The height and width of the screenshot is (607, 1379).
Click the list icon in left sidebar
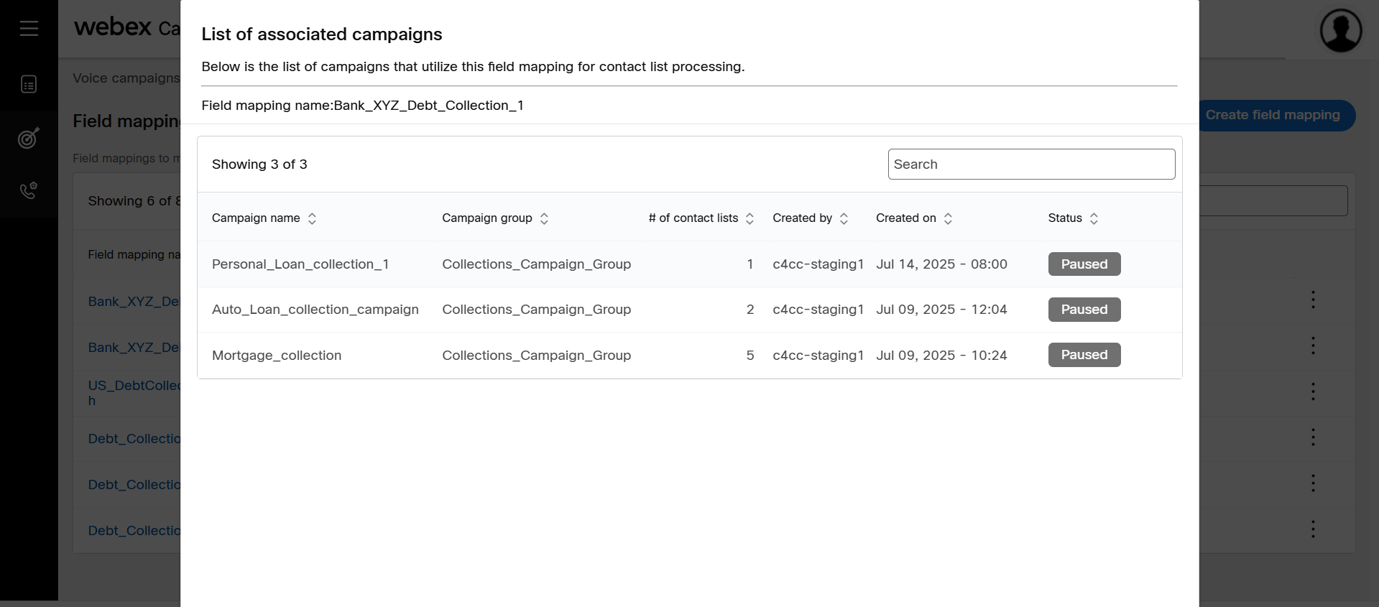[x=29, y=85]
